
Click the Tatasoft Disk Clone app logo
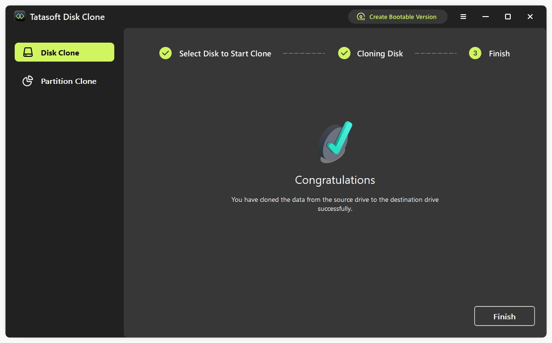coord(20,17)
